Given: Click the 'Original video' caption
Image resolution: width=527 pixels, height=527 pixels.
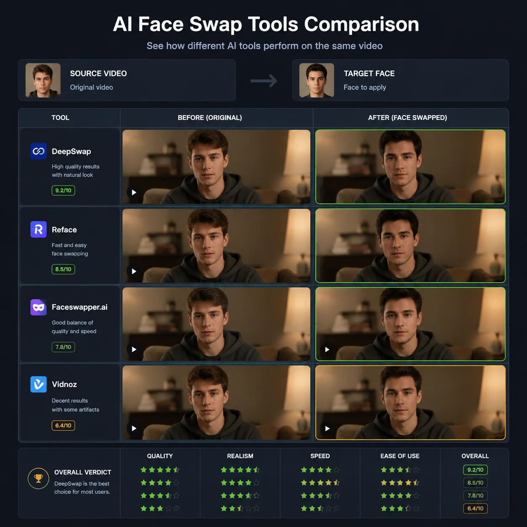Looking at the screenshot, I should (x=92, y=87).
